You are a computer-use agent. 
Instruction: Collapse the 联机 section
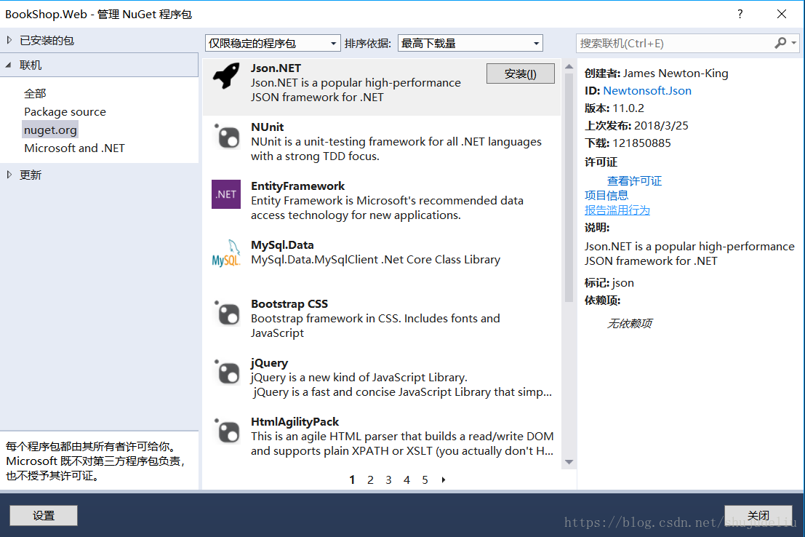[x=9, y=65]
